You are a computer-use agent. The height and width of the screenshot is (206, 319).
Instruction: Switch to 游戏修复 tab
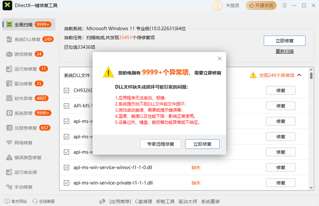(29, 54)
